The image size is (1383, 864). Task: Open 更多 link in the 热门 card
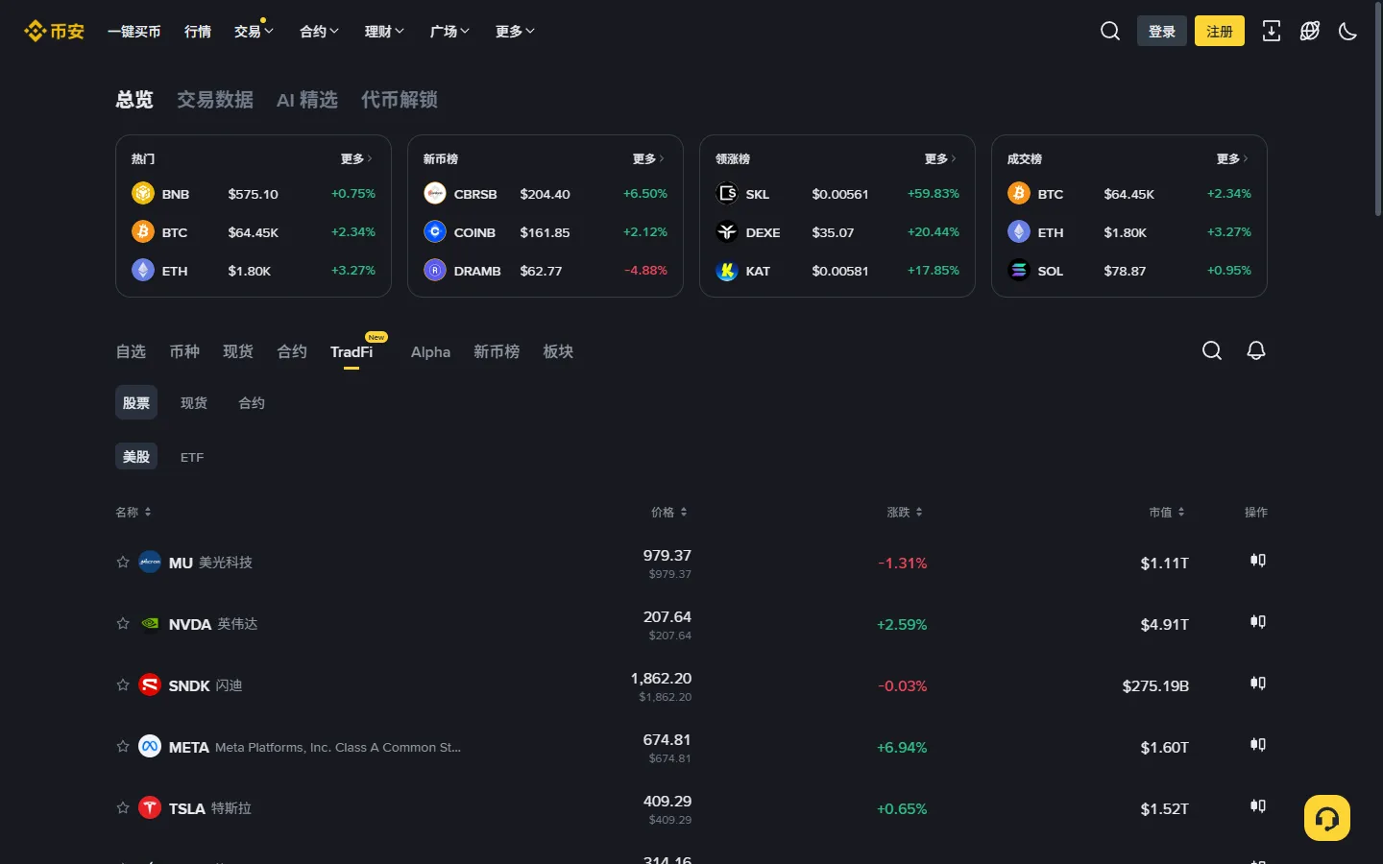click(x=356, y=158)
